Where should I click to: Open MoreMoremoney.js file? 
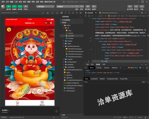[x=75, y=49]
